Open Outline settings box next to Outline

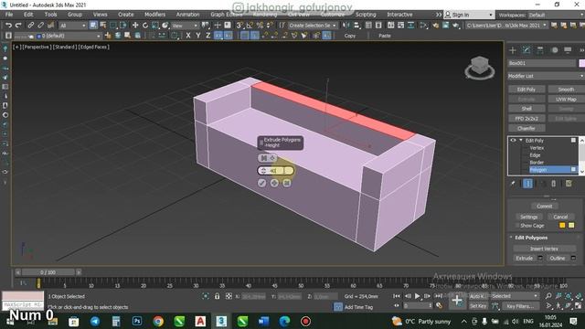coord(573,258)
